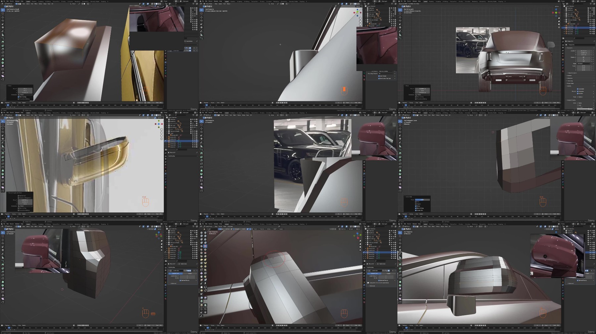Screen dimensions: 596x334
Task: Select the Cursor tool in rear-car-view window
Action: click(400, 13)
